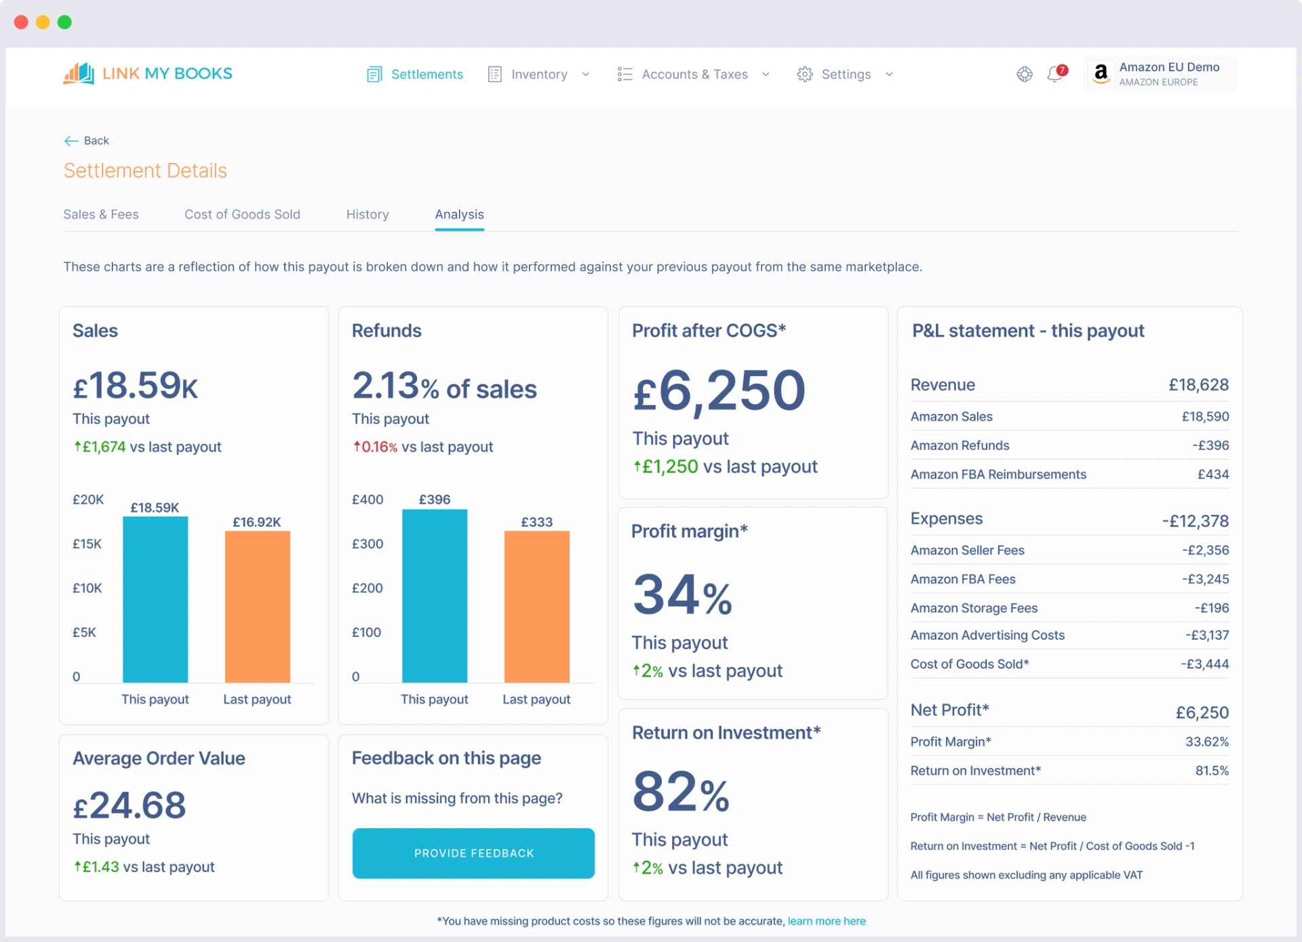Click the 0.16% vs last payout text

click(x=422, y=447)
